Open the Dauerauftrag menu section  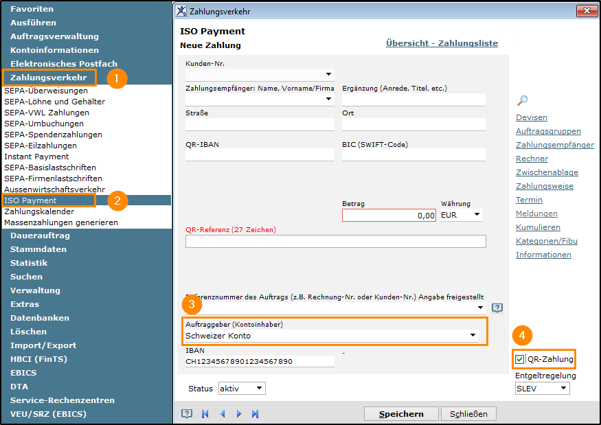[40, 236]
